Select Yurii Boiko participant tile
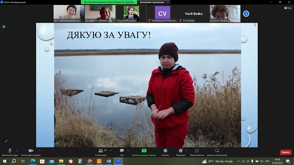This screenshot has height=165, width=294. click(194, 14)
